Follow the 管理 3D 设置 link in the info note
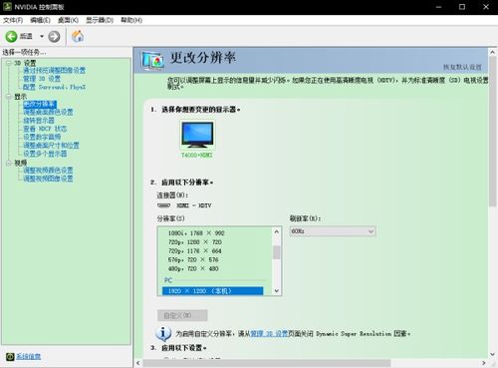 [x=269, y=333]
